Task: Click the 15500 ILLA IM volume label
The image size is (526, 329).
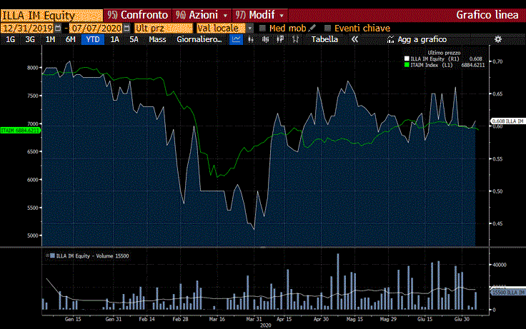Action: click(508, 293)
